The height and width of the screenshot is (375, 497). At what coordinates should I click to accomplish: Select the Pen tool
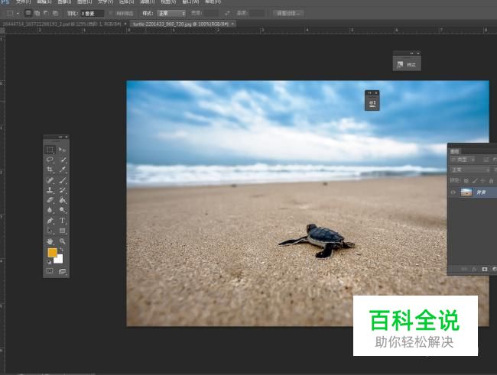50,220
